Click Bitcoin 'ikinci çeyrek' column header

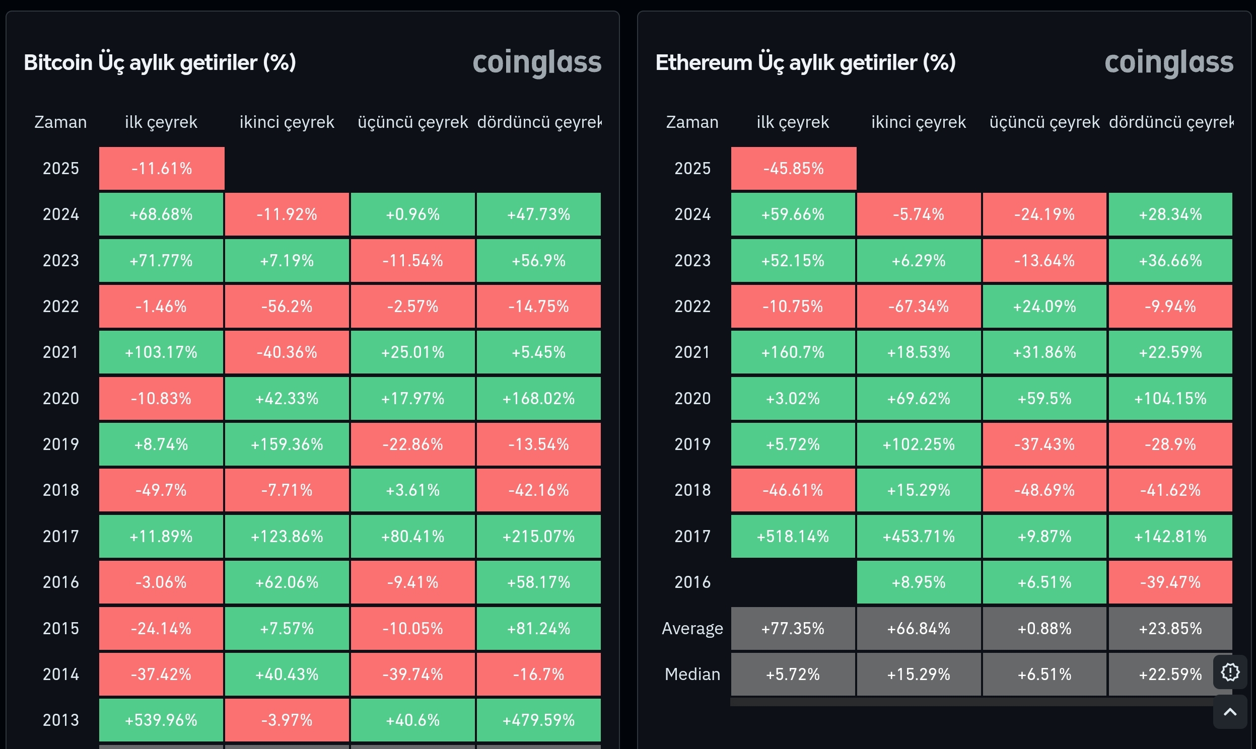coord(287,122)
